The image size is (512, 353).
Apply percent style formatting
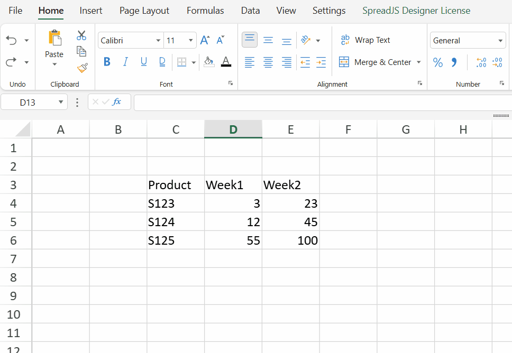[x=438, y=62]
